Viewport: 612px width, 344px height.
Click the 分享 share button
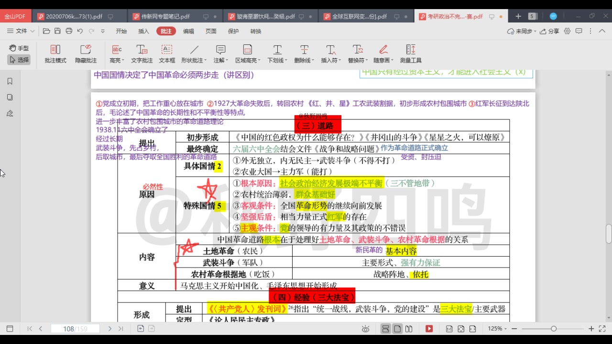(549, 31)
